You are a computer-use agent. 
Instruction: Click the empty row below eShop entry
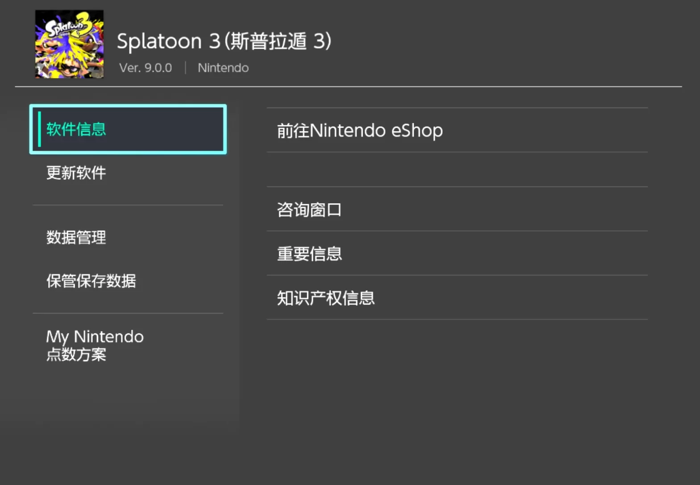(457, 169)
